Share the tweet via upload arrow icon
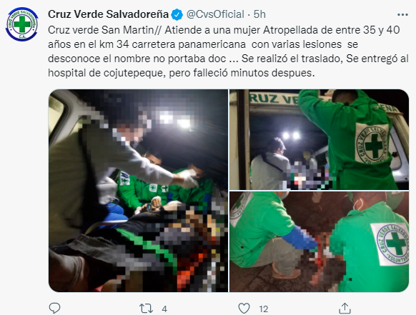 point(345,308)
